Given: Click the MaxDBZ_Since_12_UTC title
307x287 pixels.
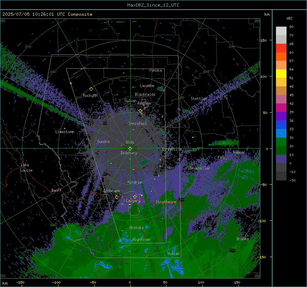Looking at the screenshot, I should pyautogui.click(x=153, y=5).
